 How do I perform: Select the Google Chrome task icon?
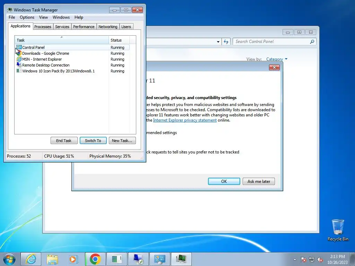click(19, 53)
